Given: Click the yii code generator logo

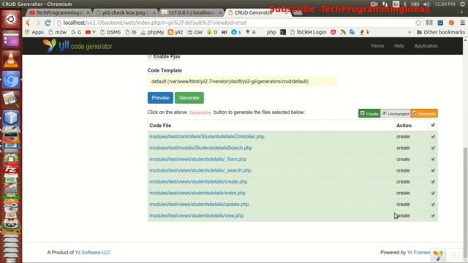Looking at the screenshot, I should [78, 45].
